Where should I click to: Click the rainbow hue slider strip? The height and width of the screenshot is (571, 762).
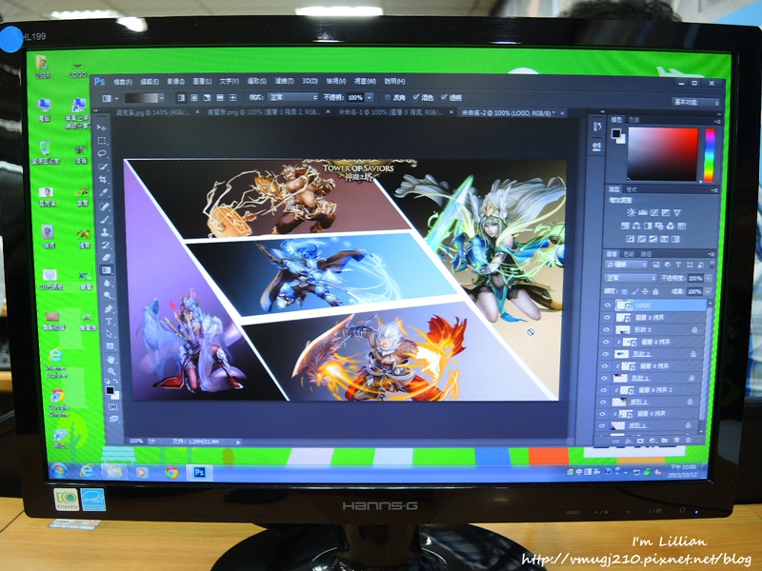710,155
